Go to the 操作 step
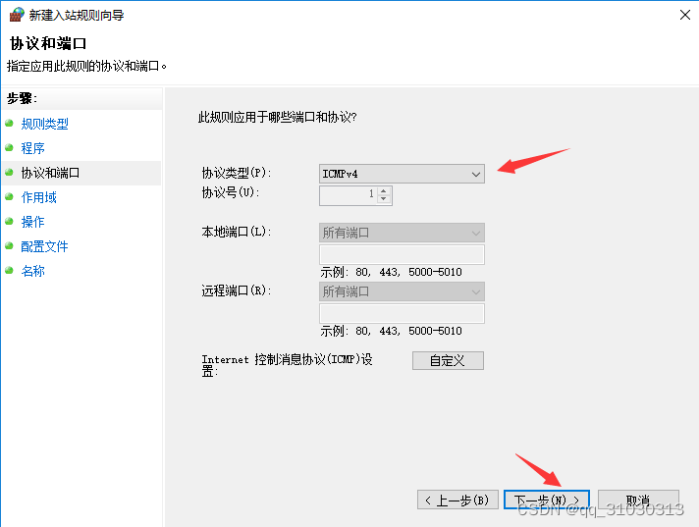 point(33,222)
